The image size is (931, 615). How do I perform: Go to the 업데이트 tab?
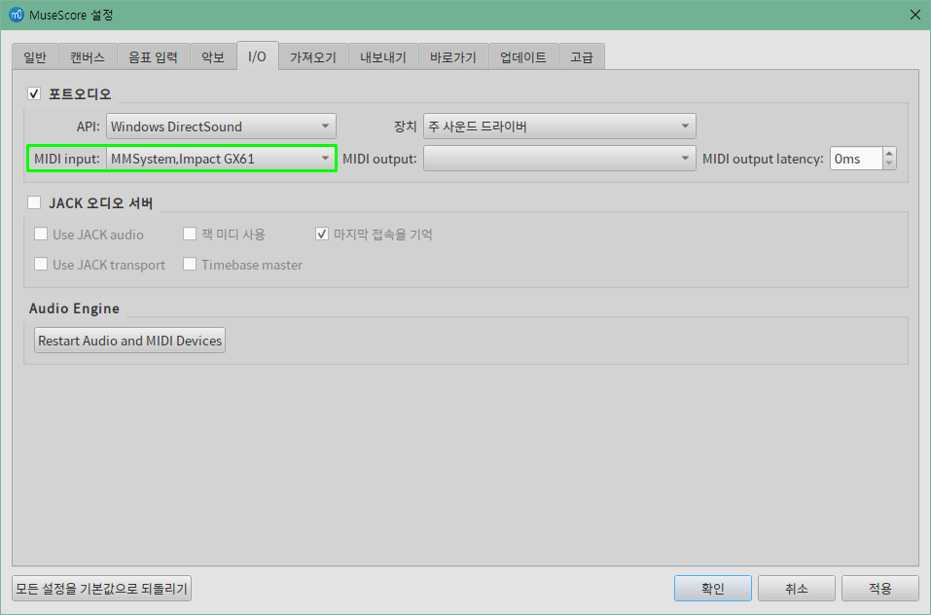[x=523, y=57]
